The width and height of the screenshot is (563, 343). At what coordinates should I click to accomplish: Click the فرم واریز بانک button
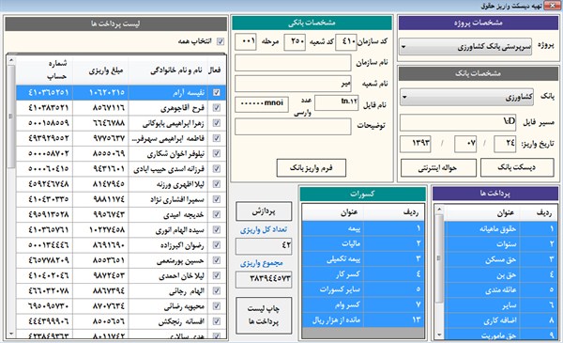click(311, 168)
